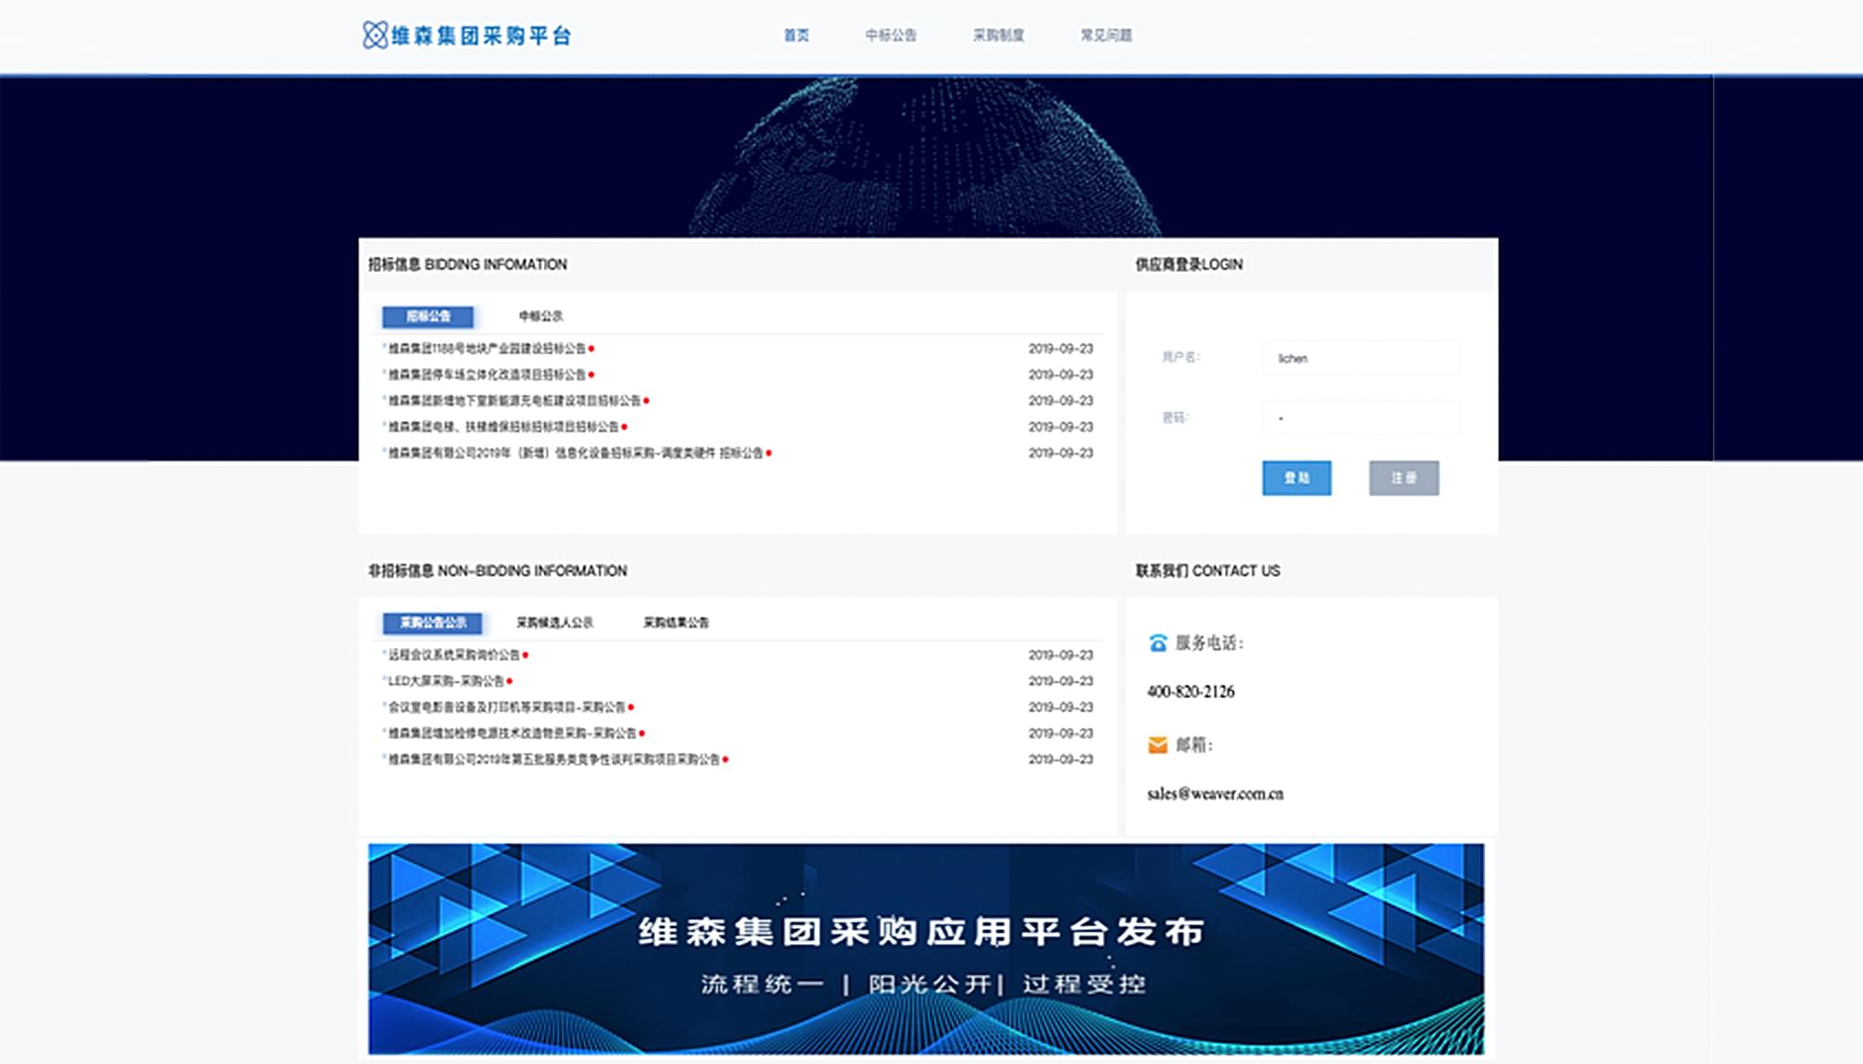Switch to 采购候选人公示 tab
Screen dimensions: 1863x1064
click(x=554, y=623)
